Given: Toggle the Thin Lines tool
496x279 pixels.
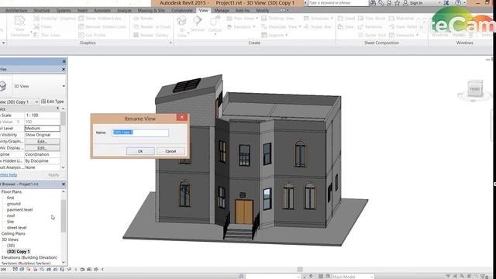Looking at the screenshot, I should 46,35.
